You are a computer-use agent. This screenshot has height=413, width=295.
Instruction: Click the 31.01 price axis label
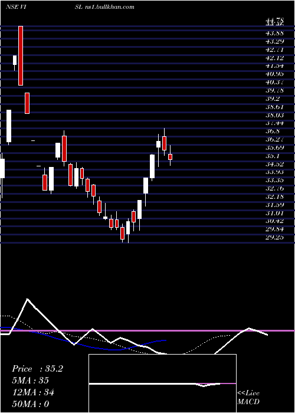[x=274, y=213]
